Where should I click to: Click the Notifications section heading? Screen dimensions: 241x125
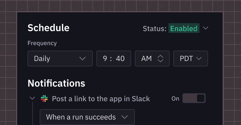pyautogui.click(x=56, y=83)
